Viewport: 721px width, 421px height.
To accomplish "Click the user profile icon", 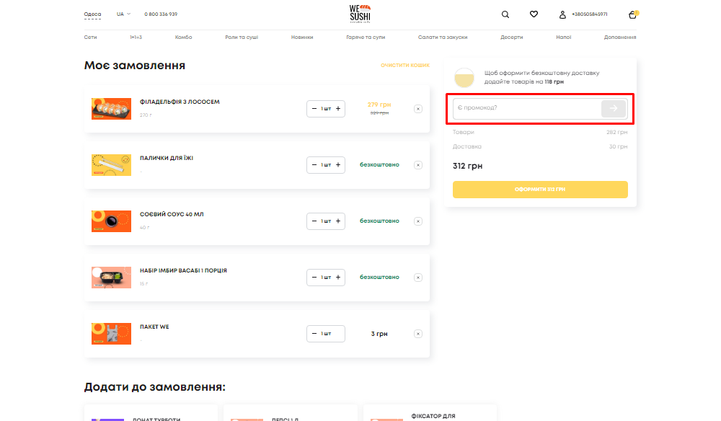I will point(562,14).
